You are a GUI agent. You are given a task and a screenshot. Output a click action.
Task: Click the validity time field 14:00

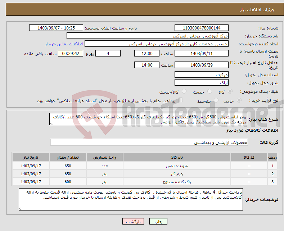pyautogui.click(x=147, y=65)
